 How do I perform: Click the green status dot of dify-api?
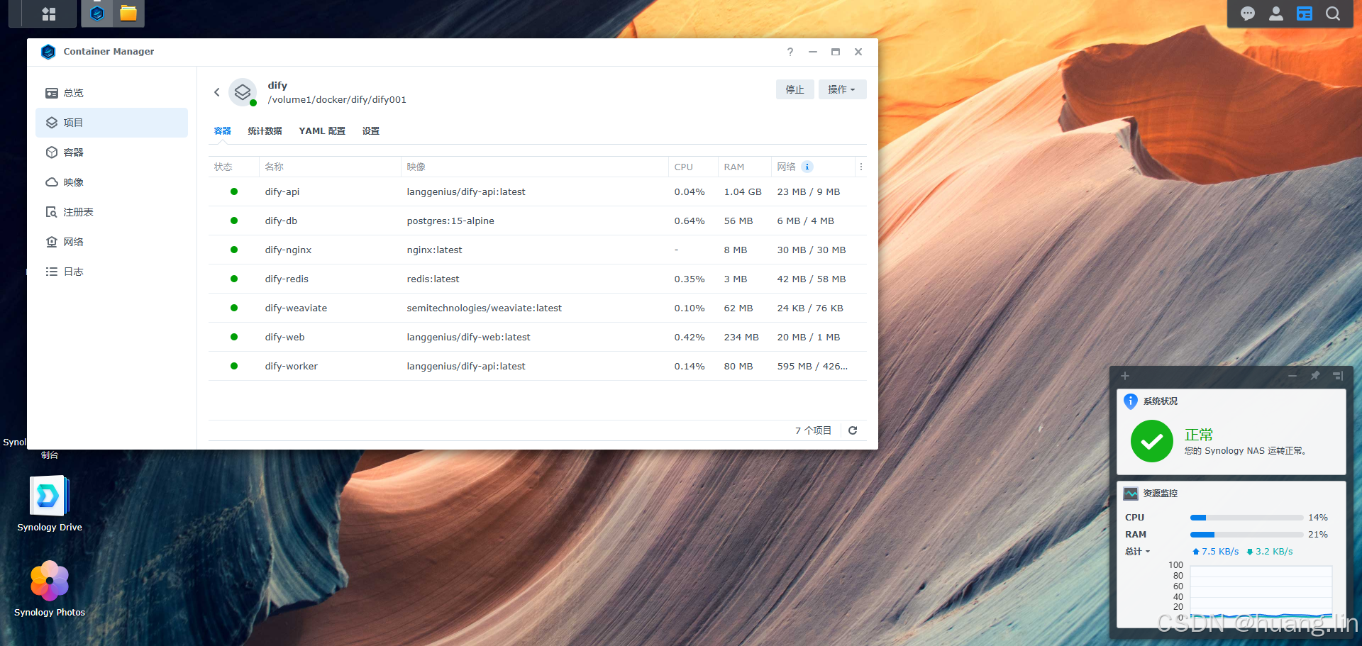tap(234, 192)
